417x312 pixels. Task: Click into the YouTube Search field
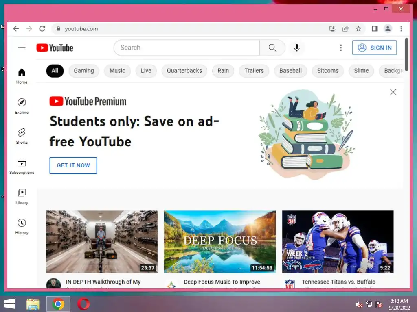coord(187,48)
